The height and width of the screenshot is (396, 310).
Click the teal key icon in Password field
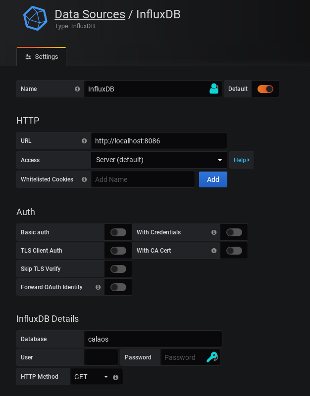(212, 357)
